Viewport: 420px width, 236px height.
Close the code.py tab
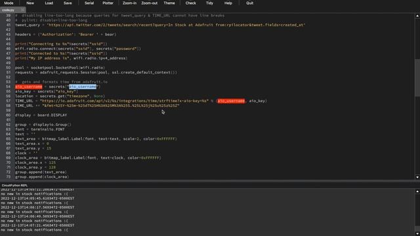(22, 10)
